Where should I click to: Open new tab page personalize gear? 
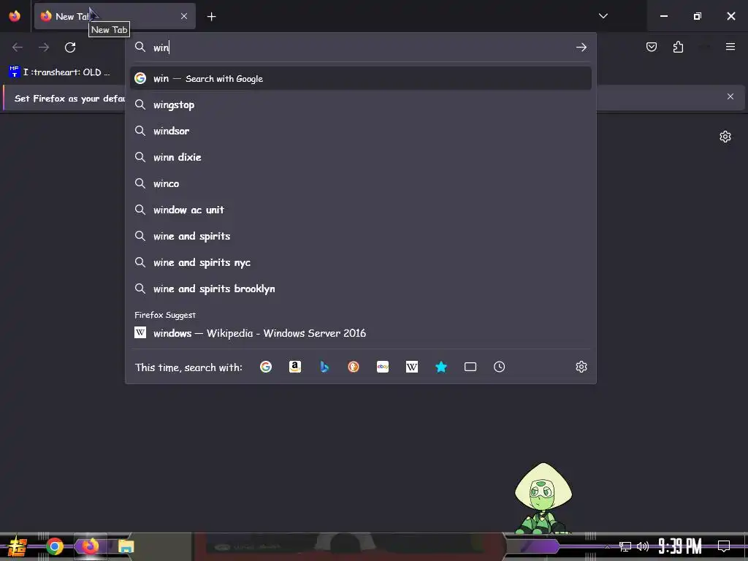[725, 137]
